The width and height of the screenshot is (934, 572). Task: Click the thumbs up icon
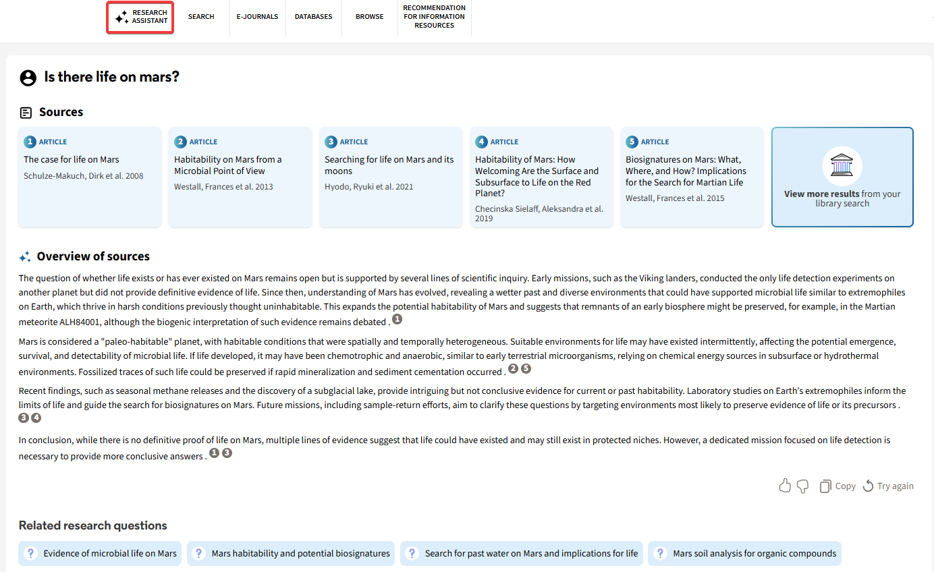coord(785,486)
